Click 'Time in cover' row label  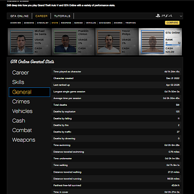point(61,192)
